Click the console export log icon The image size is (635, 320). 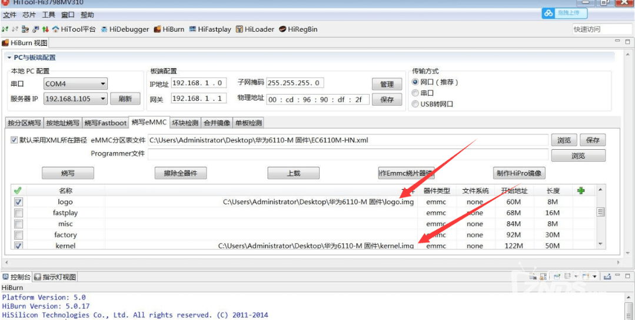click(607, 277)
